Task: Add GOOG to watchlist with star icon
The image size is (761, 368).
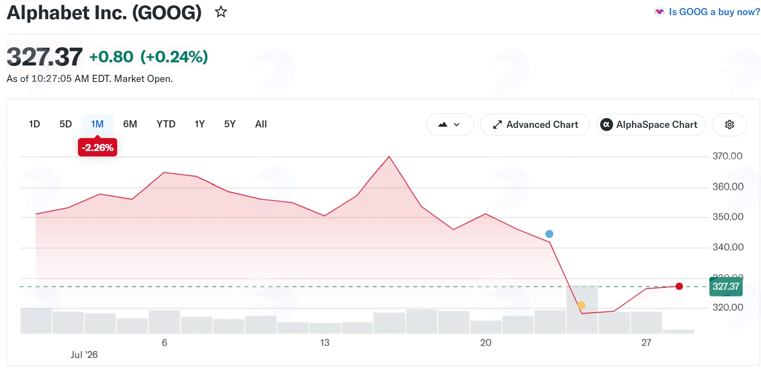Action: 221,12
